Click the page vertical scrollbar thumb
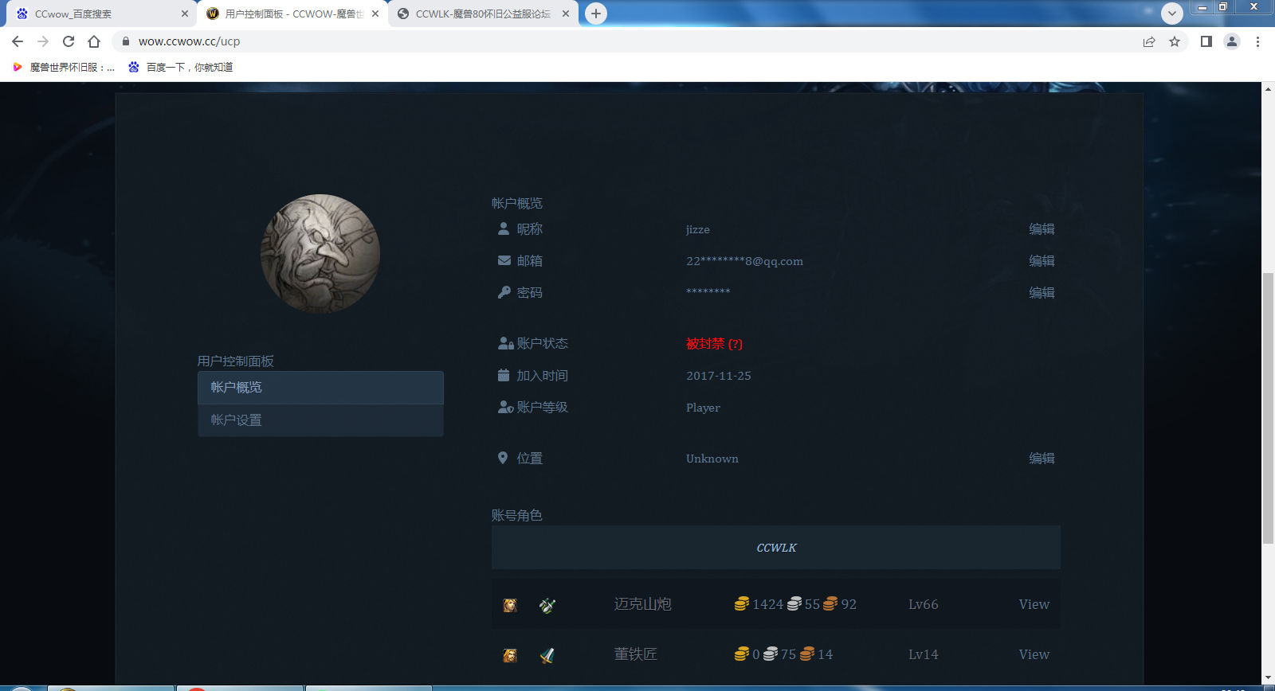 [1268, 408]
